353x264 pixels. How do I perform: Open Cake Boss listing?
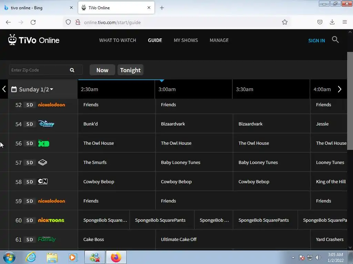(x=117, y=239)
